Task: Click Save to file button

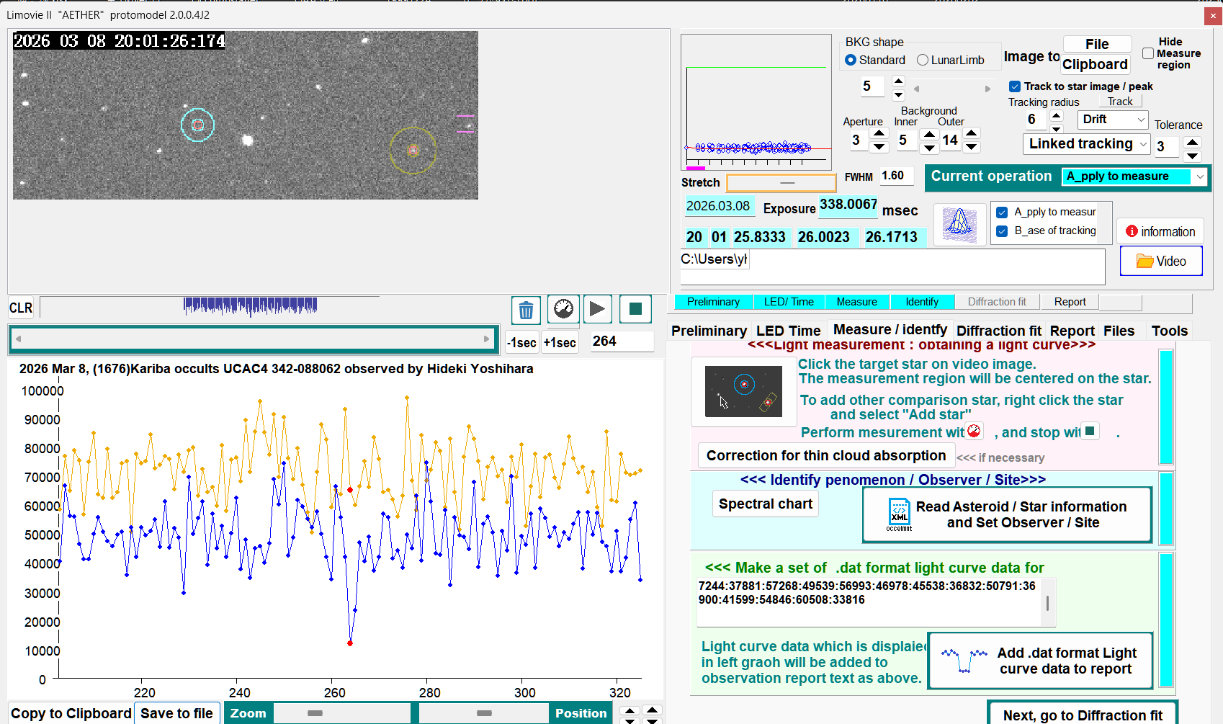Action: [176, 713]
